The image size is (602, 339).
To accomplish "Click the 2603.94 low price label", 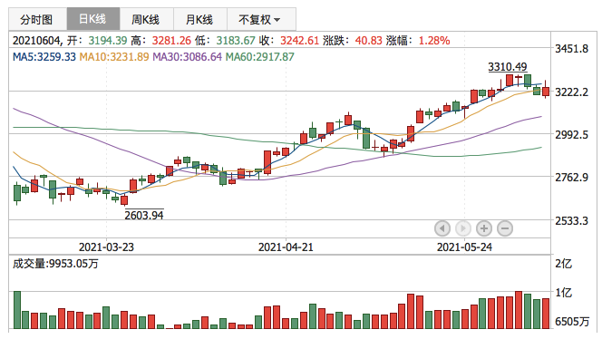I will pos(144,215).
